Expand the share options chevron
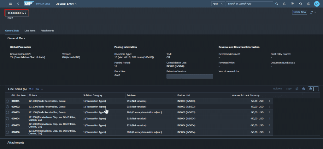323x149 pixels. 315,12
